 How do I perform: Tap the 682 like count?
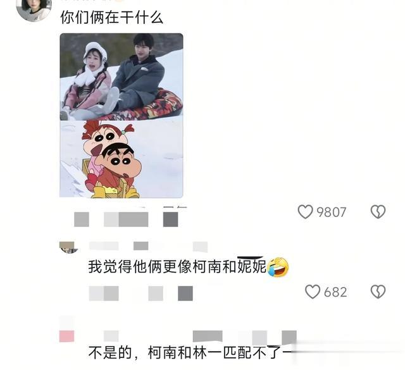pos(335,292)
